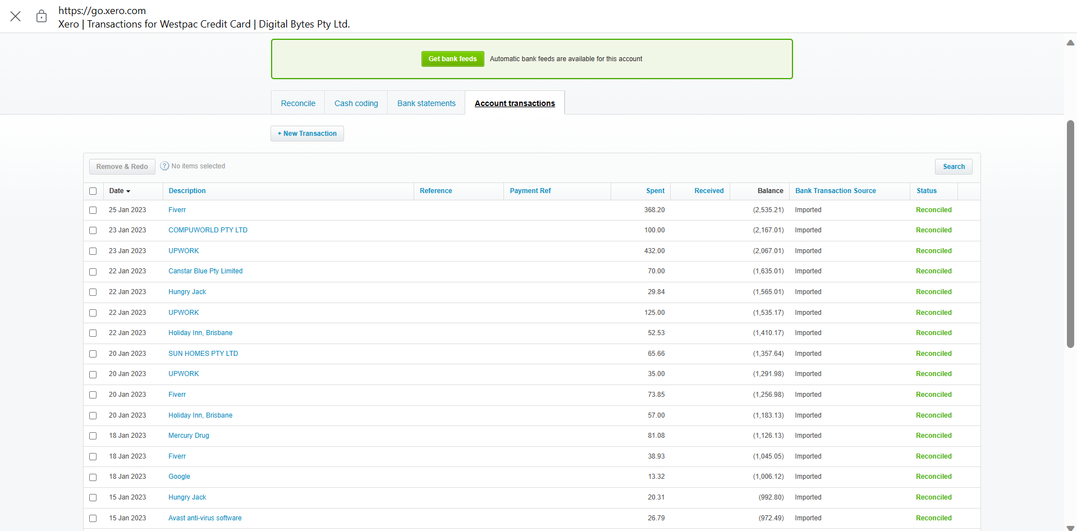Click the page vertical scrollbar thumb
Viewport: 1077px width, 531px height.
1070,234
